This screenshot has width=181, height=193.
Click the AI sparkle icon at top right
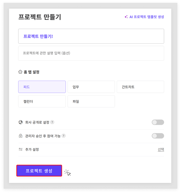pyautogui.click(x=126, y=17)
